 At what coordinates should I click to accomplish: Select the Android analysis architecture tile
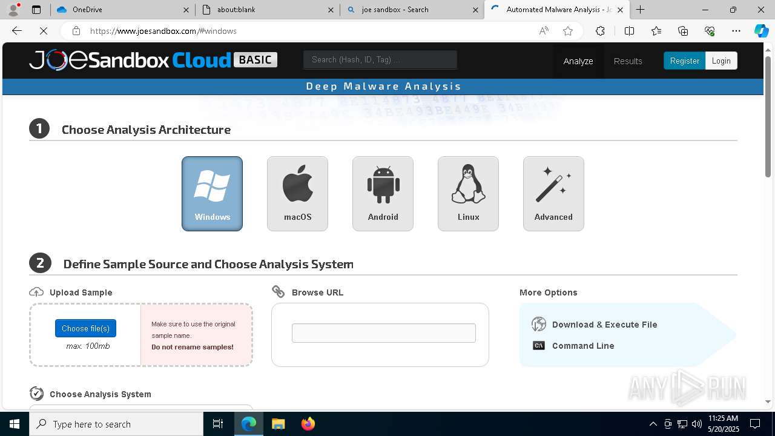coord(383,194)
